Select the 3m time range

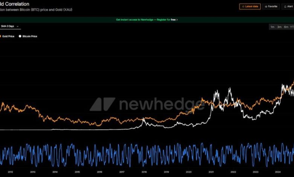pos(279,27)
